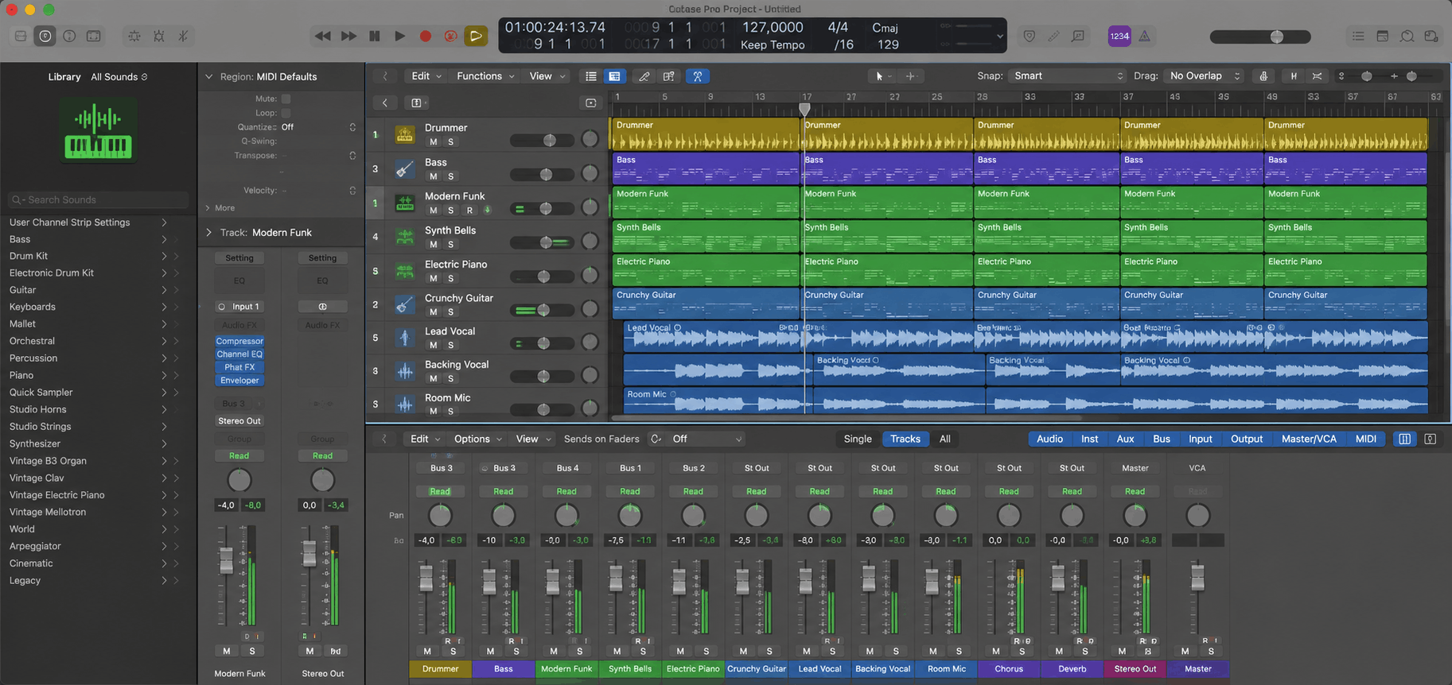Toggle the Flex pencil icon in the Tracks toolbar

(x=644, y=76)
